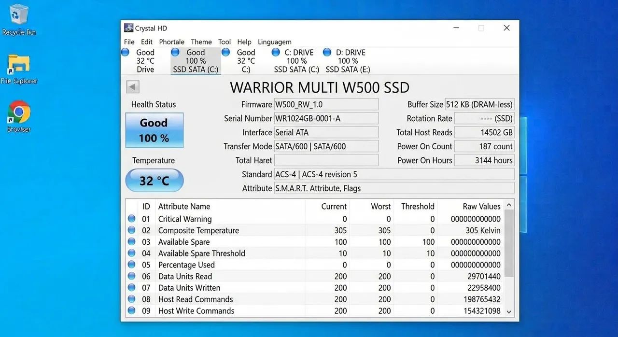The width and height of the screenshot is (618, 337).
Task: Click scrollbar up arrow in attribute list
Action: tap(509, 205)
